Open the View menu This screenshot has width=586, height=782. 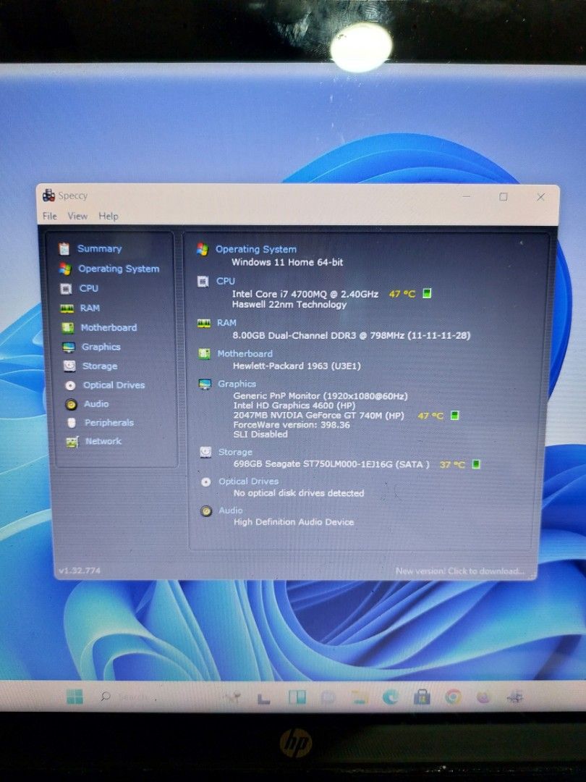(x=77, y=216)
